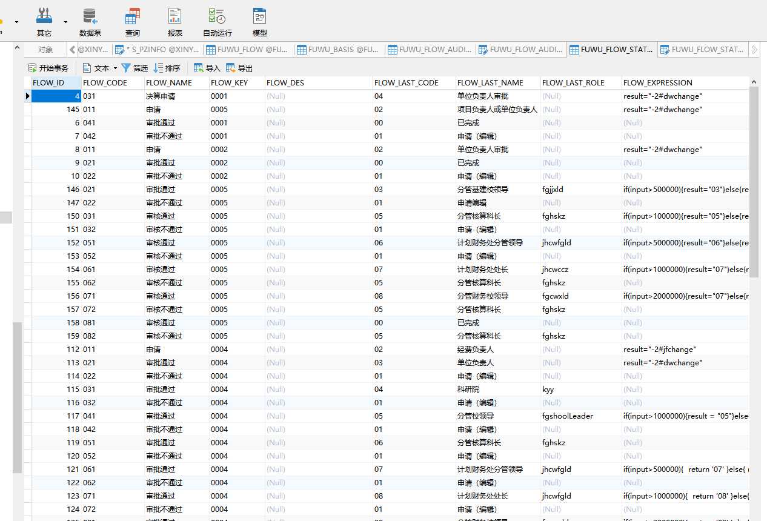Select the 分管基建校领导 cell
Screen dimensions: 767x521
498,189
